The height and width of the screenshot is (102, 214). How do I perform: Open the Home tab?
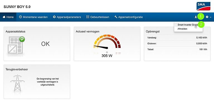(8, 17)
